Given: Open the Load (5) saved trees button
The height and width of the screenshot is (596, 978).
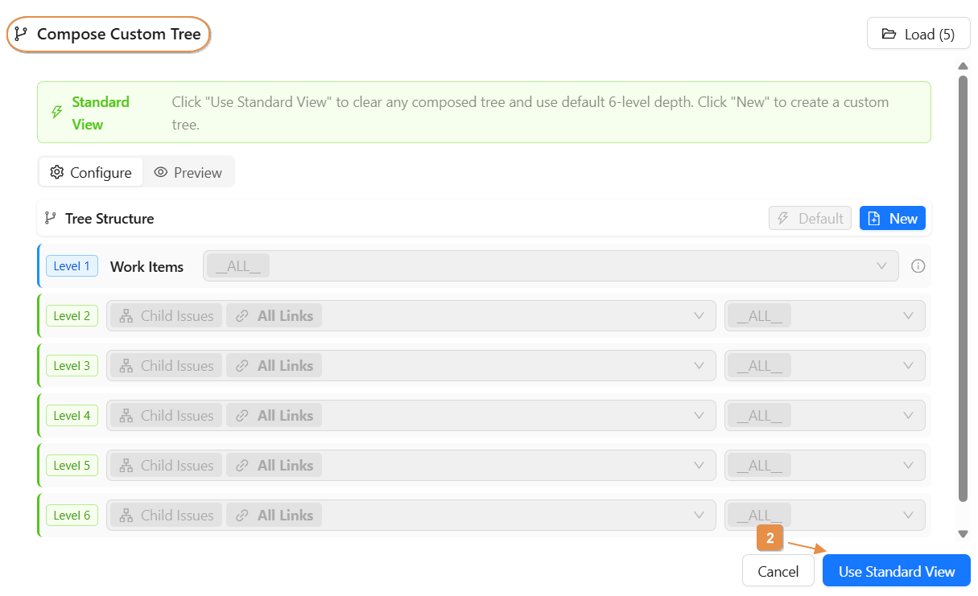Looking at the screenshot, I should 918,34.
